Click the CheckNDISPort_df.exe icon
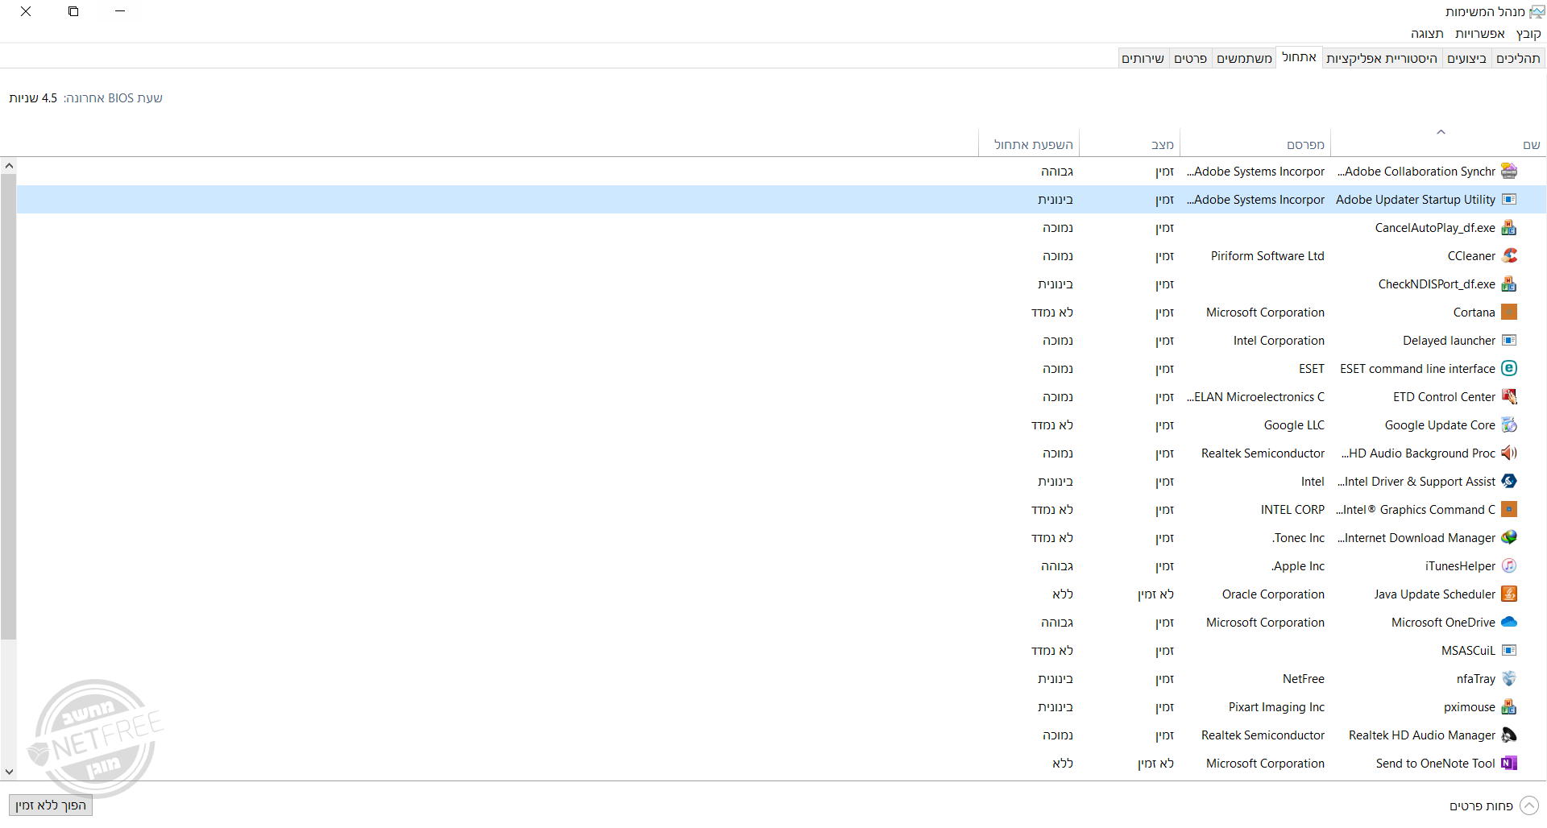 pyautogui.click(x=1509, y=284)
